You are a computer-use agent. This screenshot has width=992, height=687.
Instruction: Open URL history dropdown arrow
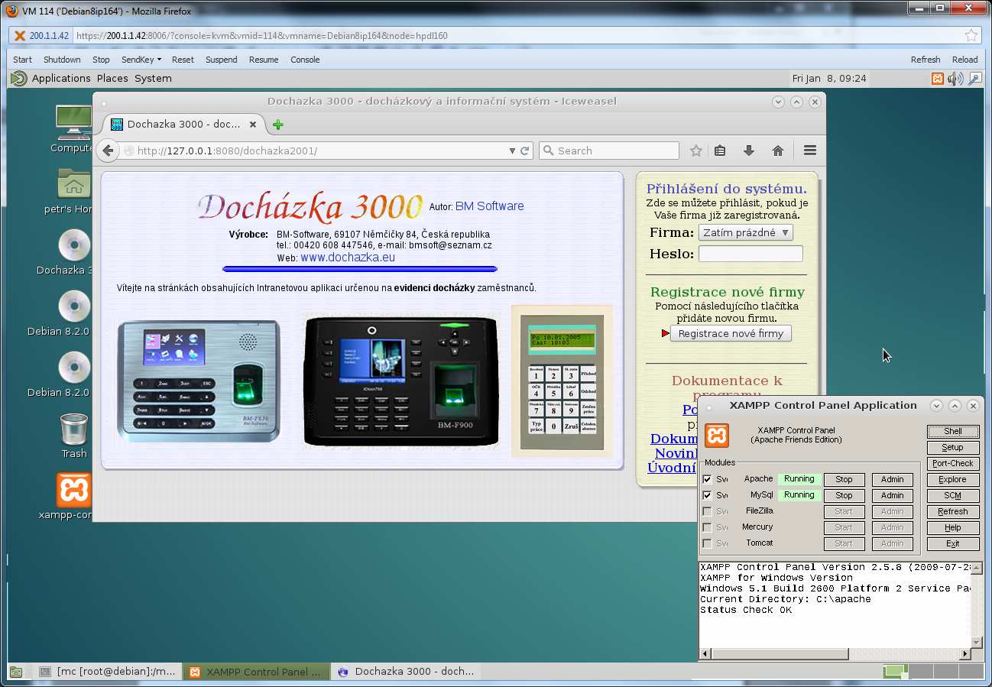(x=512, y=151)
